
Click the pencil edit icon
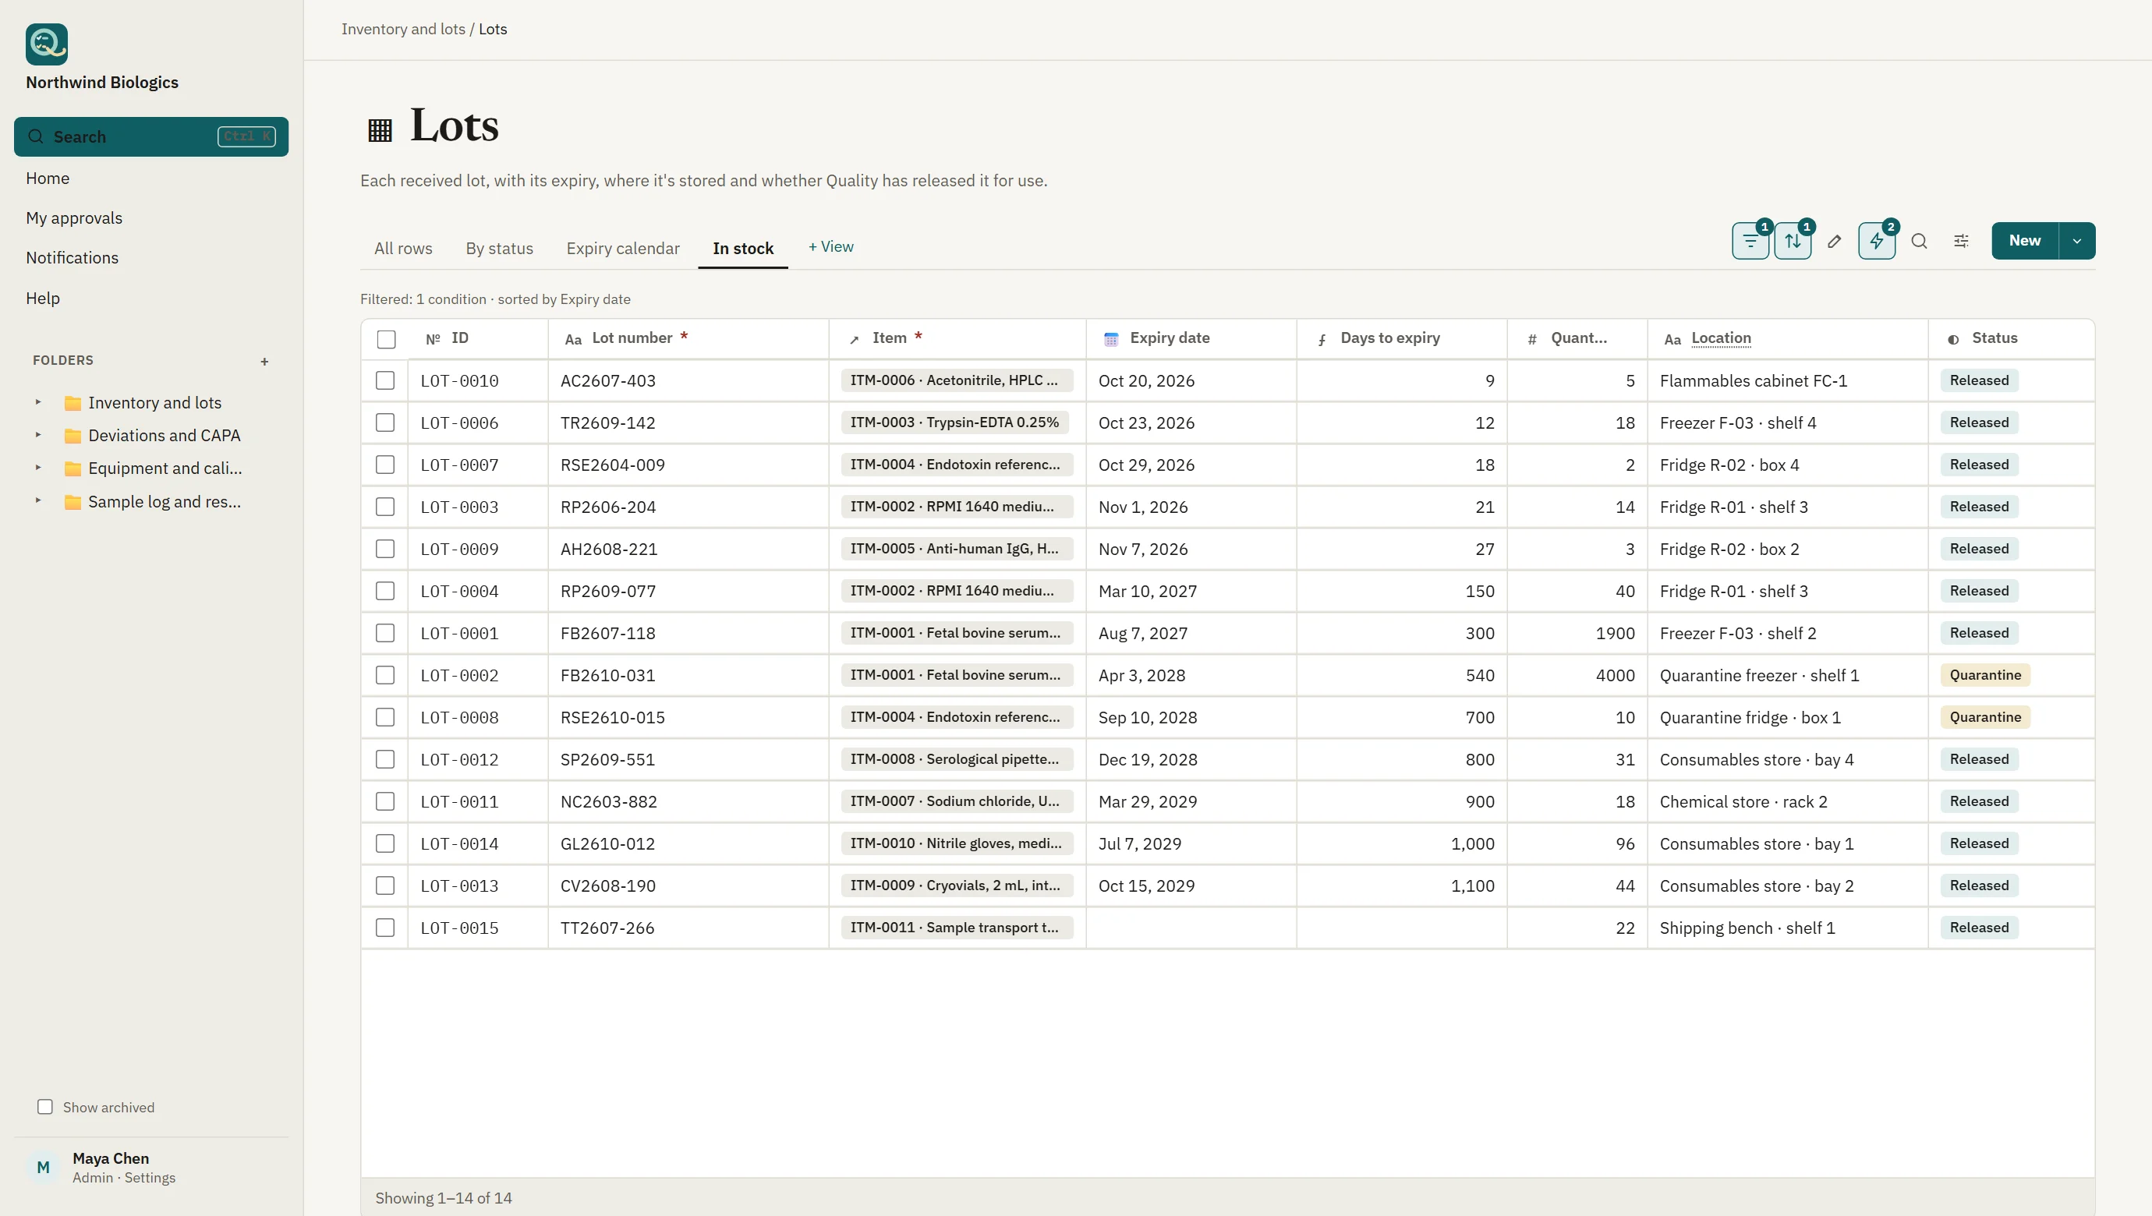coord(1835,242)
